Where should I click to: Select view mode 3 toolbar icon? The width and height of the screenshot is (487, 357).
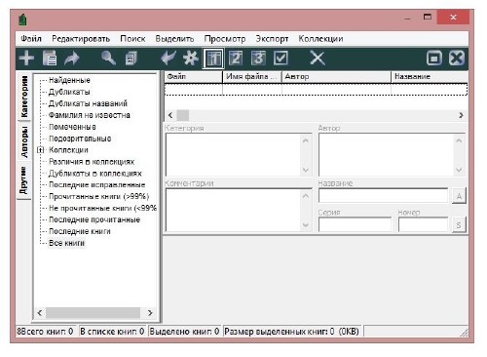(x=258, y=59)
